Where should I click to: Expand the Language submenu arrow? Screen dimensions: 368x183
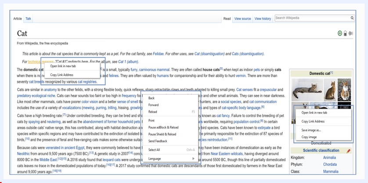(x=193, y=158)
